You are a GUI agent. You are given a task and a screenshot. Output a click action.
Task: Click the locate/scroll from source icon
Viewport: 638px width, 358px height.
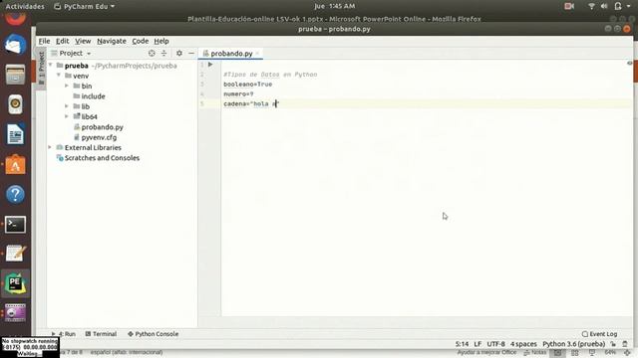pyautogui.click(x=152, y=53)
